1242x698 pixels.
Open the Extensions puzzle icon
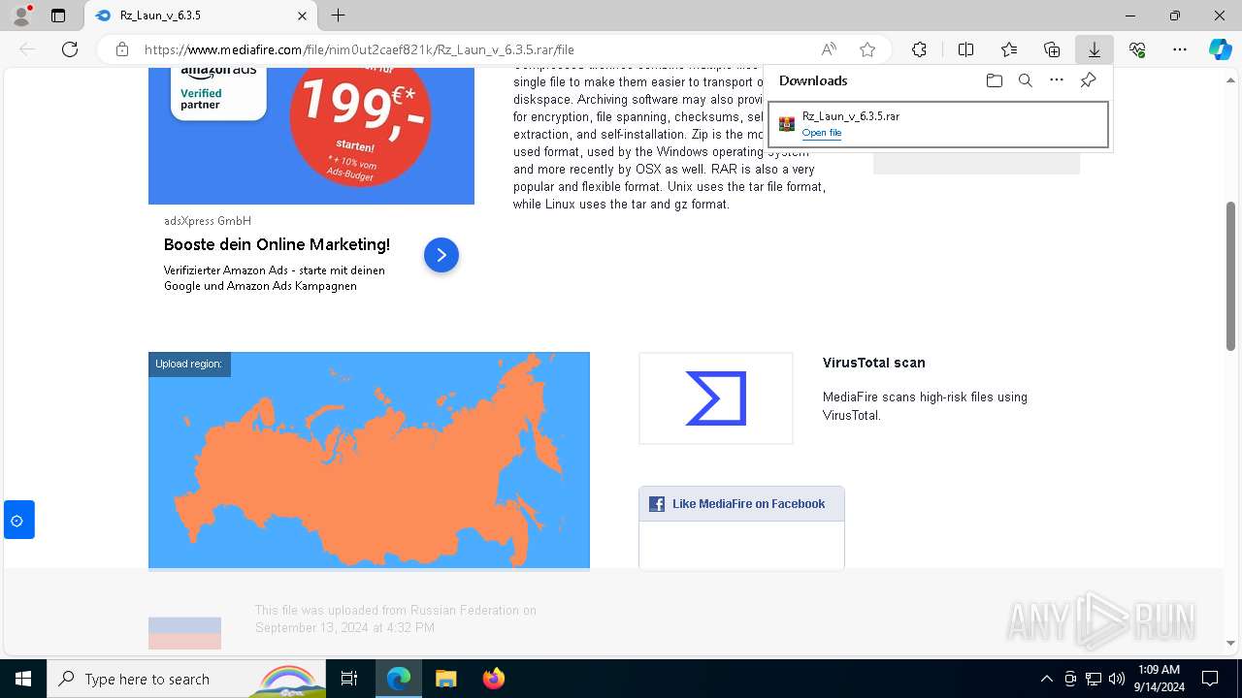919,49
